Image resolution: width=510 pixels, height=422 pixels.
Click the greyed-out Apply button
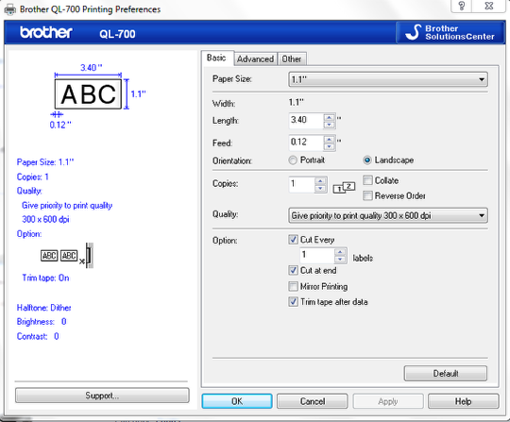[388, 401]
